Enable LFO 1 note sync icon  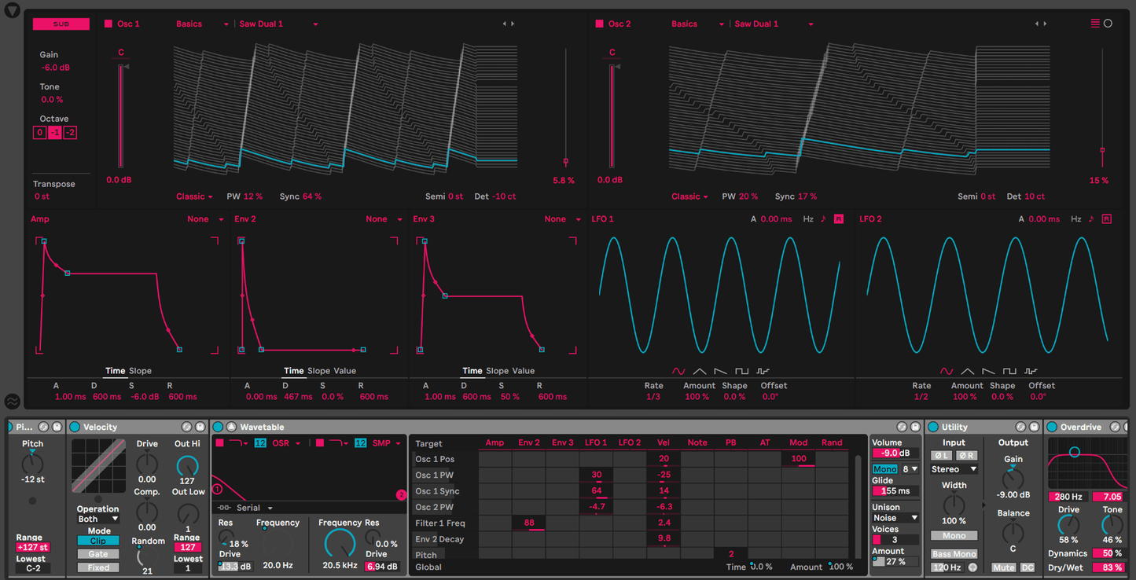(823, 219)
